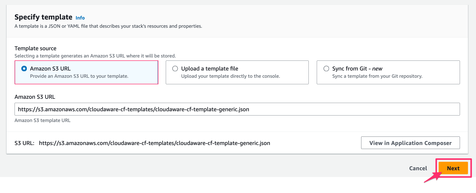
Task: Choose the "Sync from Git" option
Action: (326, 68)
